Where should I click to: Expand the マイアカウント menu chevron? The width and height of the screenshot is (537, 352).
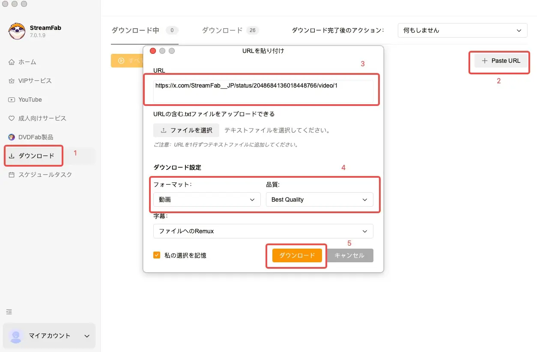[87, 336]
